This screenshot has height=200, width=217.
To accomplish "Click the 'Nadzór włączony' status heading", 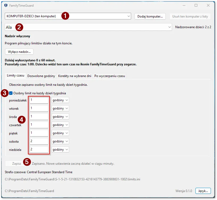I will point(18,36).
